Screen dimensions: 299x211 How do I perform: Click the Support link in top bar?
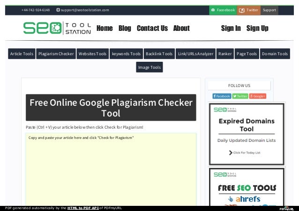click(269, 10)
